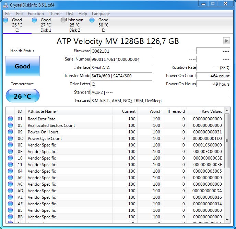The width and height of the screenshot is (236, 229).
Task: Open the Theme menu
Action: 55,14
